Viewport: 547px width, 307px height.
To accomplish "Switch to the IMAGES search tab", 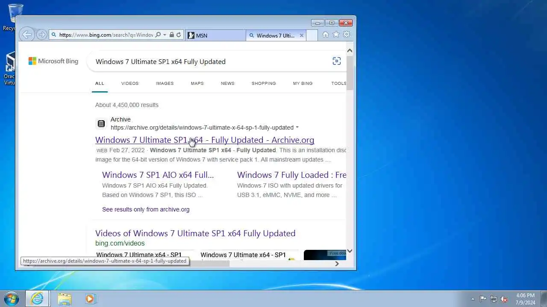I will [x=165, y=83].
